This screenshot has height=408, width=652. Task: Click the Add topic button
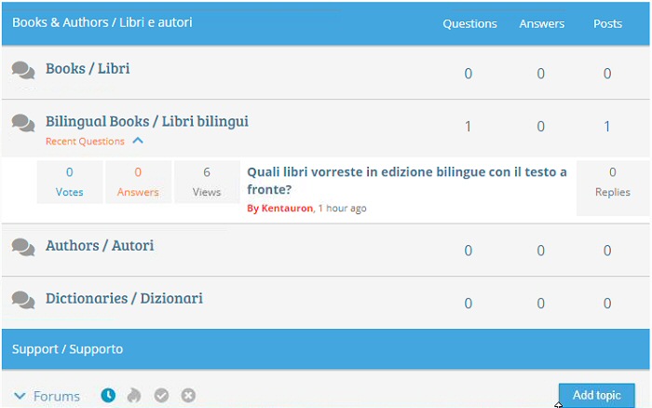596,395
